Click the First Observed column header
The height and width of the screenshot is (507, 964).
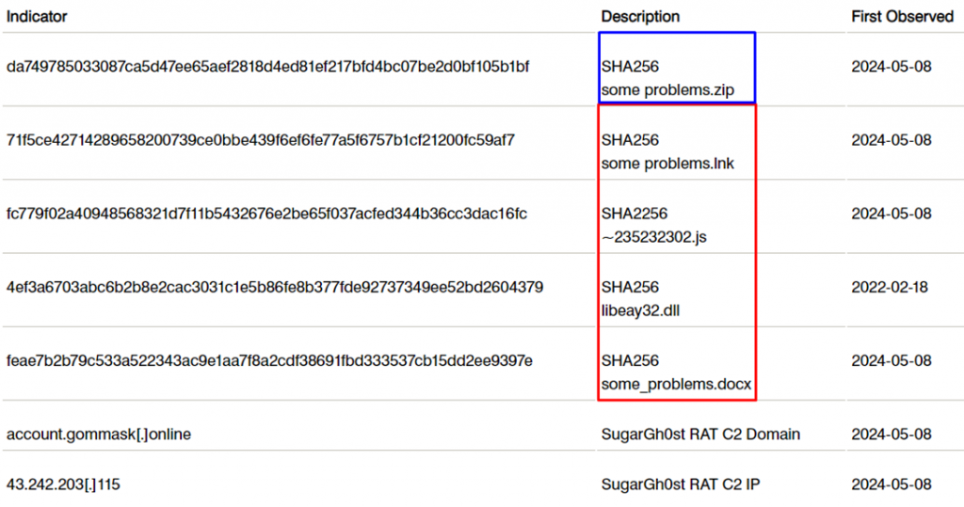pos(902,17)
